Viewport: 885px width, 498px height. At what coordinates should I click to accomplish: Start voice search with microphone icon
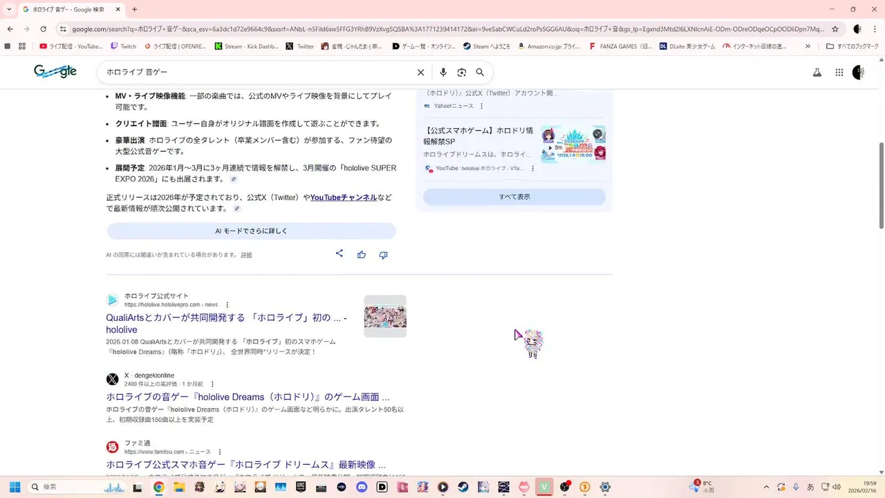[443, 72]
